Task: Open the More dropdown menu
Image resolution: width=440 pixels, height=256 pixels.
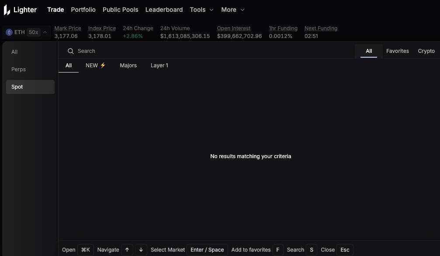Action: tap(232, 10)
